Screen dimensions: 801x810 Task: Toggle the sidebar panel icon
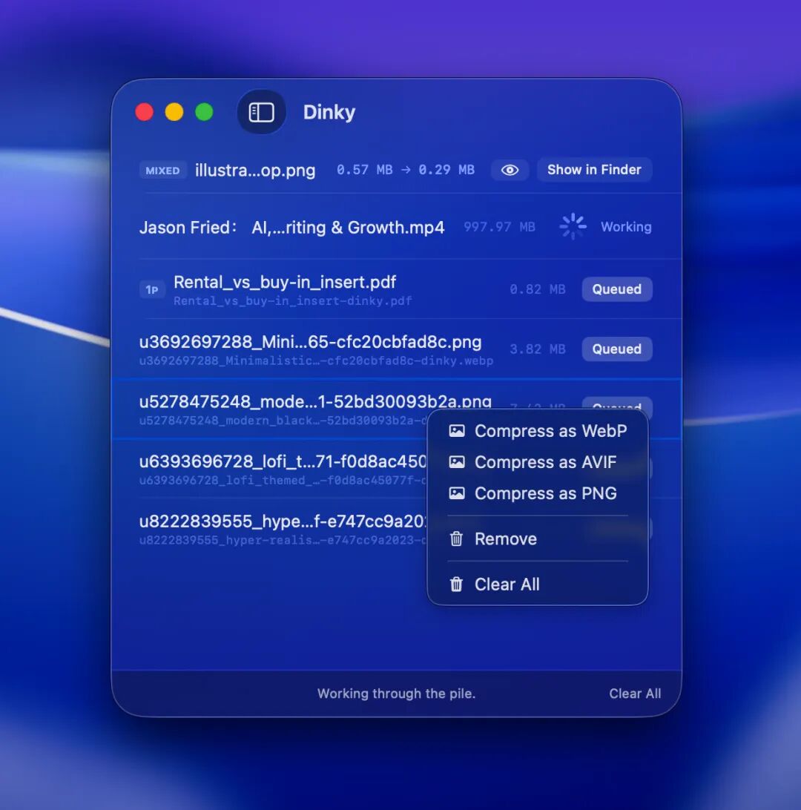pos(261,112)
